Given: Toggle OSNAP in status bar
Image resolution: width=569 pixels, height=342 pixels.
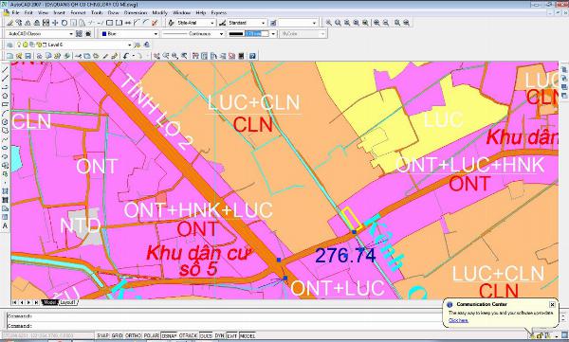Looking at the screenshot, I should (169, 335).
